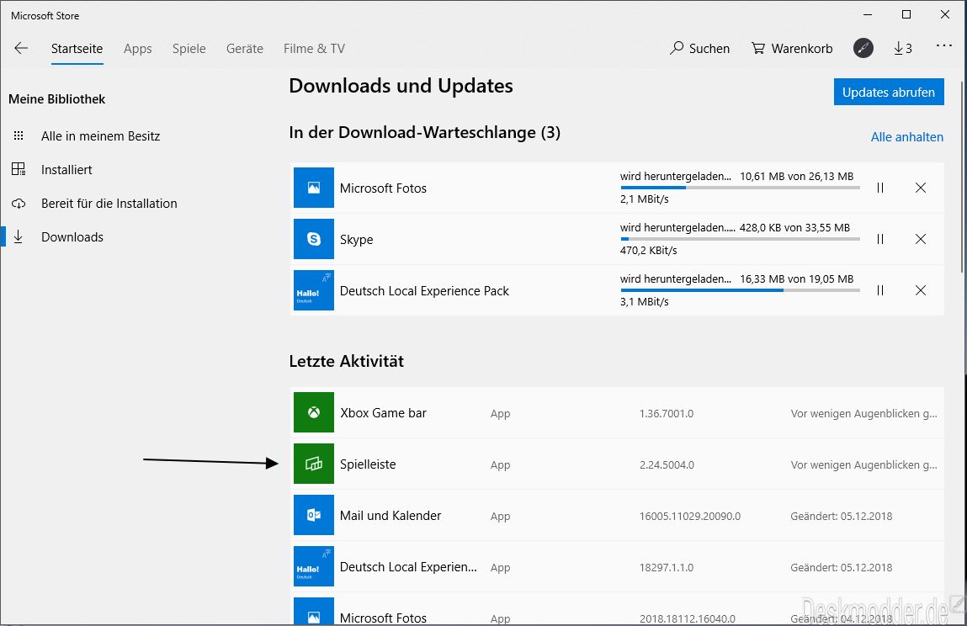This screenshot has width=967, height=626.
Task: Click the 10,61 MB von 26,13 MB status
Action: (796, 176)
